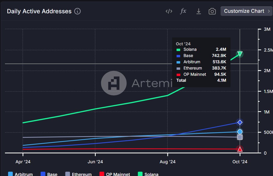This screenshot has height=176, width=273.
Task: Click the Arbitrum circle data marker
Action: (x=240, y=132)
